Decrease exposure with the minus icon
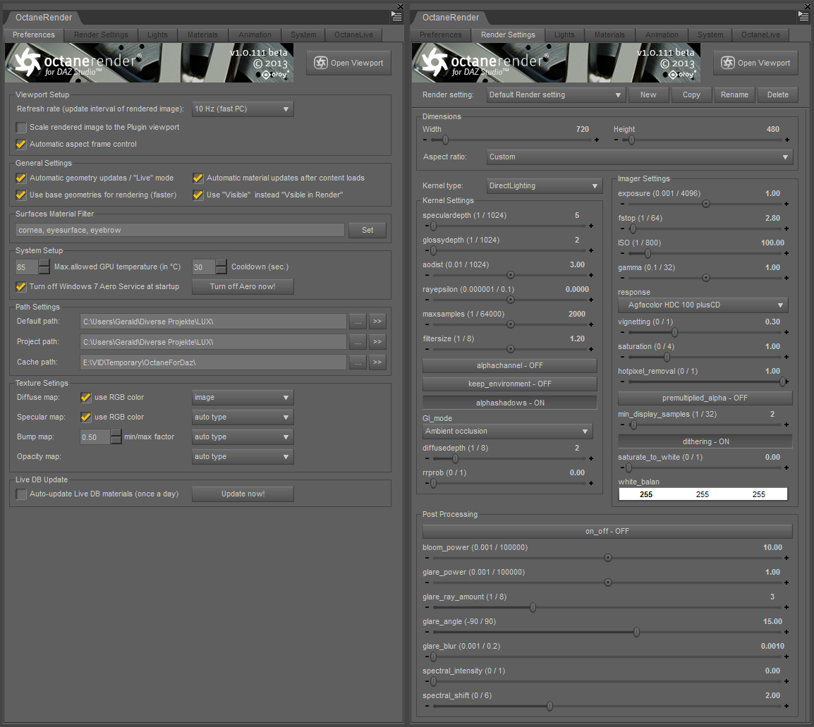Image resolution: width=814 pixels, height=727 pixels. pos(622,204)
